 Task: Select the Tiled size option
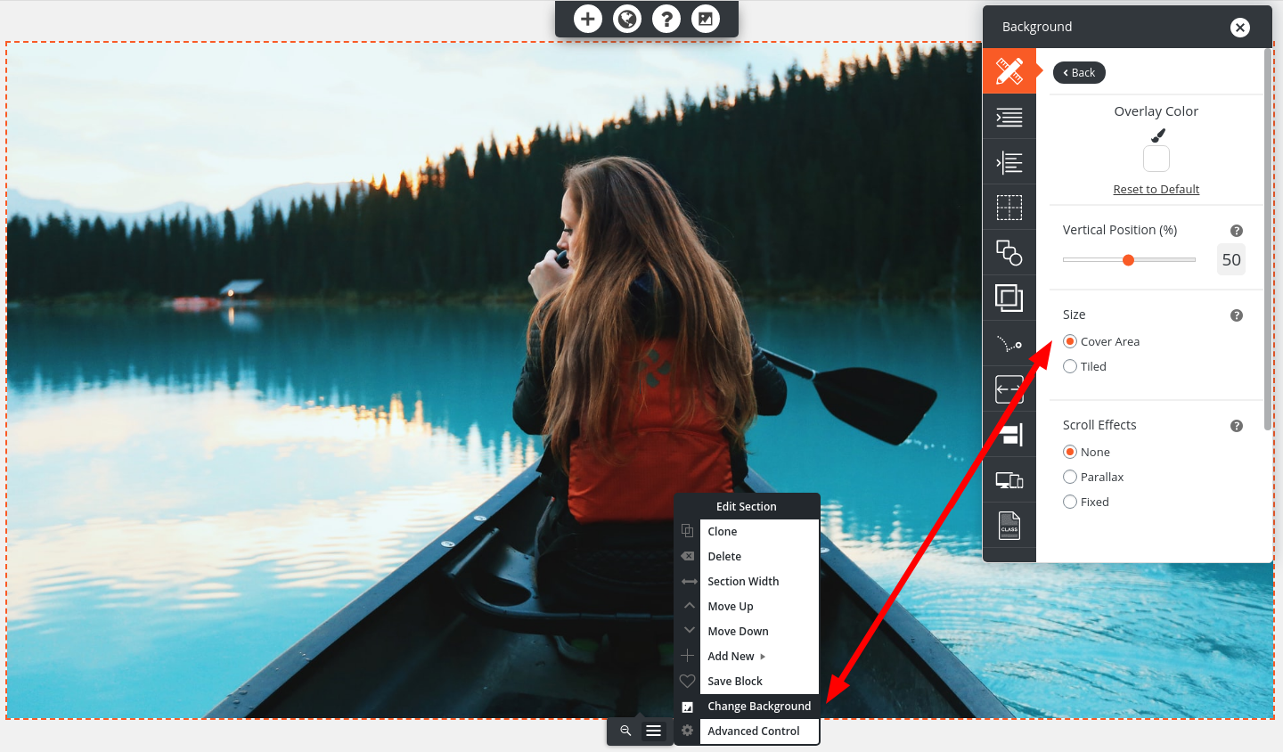coord(1070,366)
